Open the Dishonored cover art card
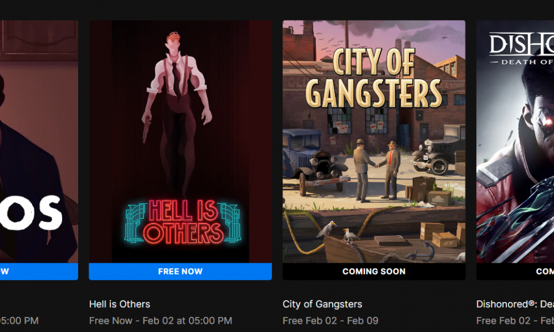This screenshot has width=554, height=332. (x=515, y=142)
